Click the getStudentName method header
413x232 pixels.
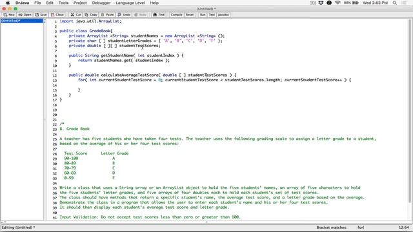pyautogui.click(x=126, y=55)
